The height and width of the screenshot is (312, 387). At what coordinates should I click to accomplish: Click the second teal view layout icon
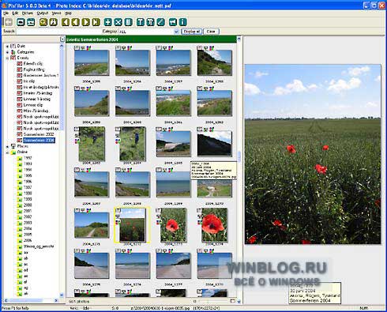coord(31,22)
